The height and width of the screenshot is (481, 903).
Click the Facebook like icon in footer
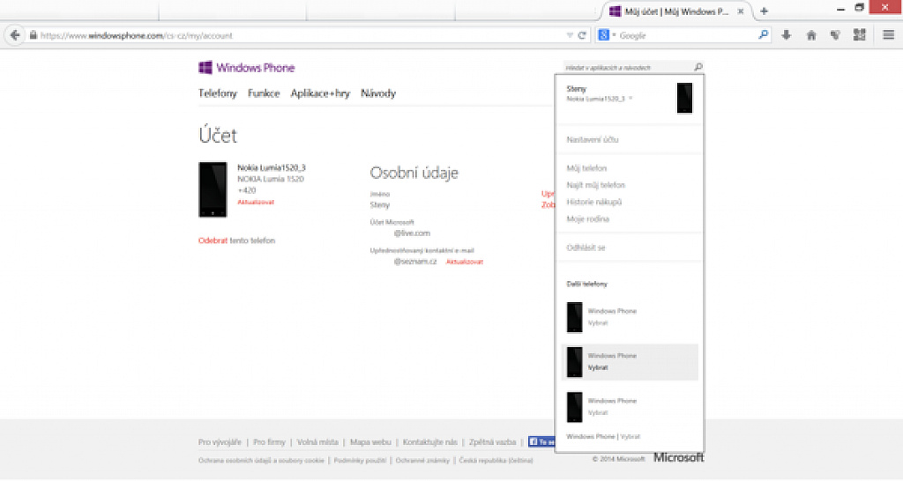pyautogui.click(x=541, y=442)
